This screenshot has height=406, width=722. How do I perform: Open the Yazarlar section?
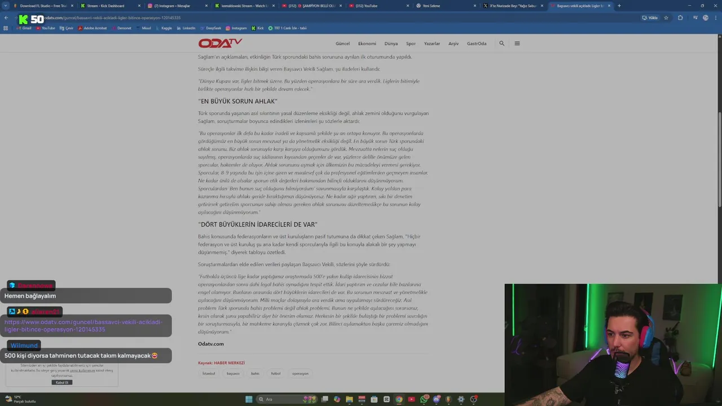432,43
